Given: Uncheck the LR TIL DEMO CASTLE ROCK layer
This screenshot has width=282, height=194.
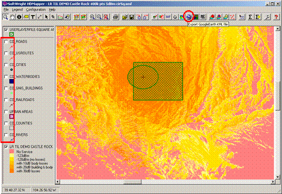Looking at the screenshot, I should coord(6,147).
